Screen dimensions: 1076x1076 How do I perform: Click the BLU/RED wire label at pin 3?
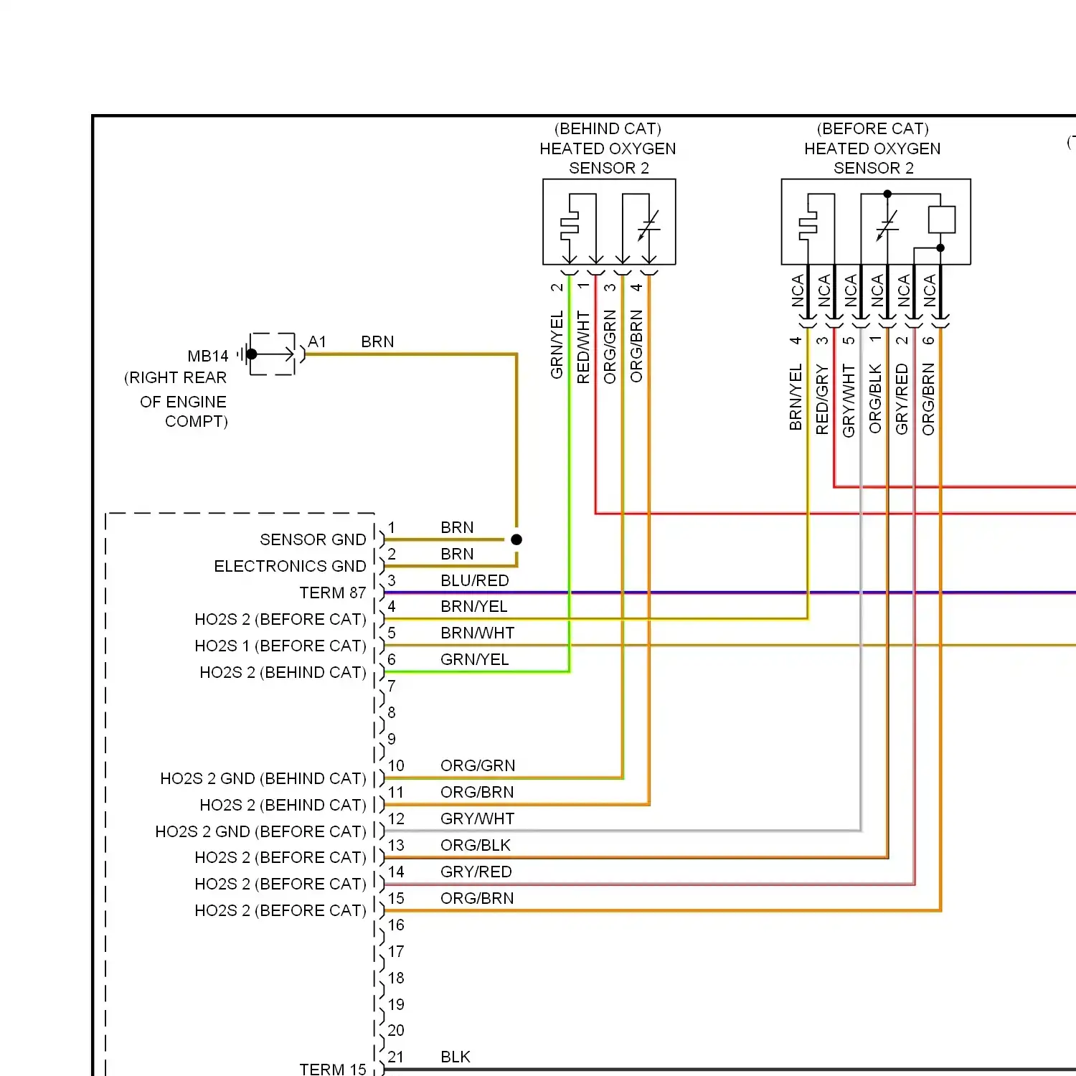475,580
